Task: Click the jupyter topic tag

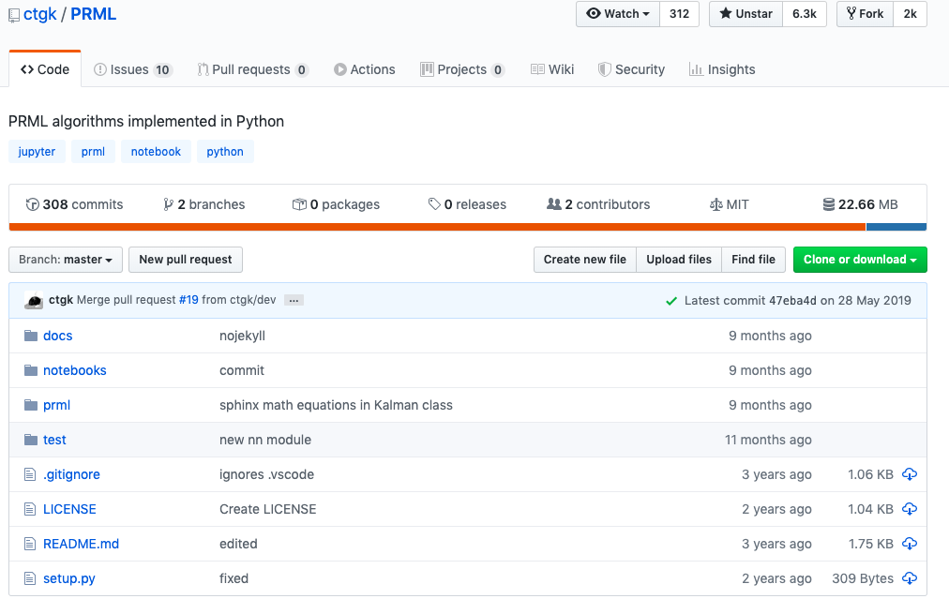Action: coord(37,151)
